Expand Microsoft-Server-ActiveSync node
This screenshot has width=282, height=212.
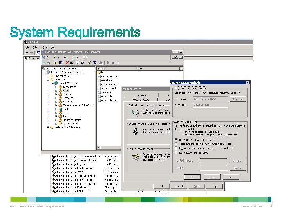(56, 105)
